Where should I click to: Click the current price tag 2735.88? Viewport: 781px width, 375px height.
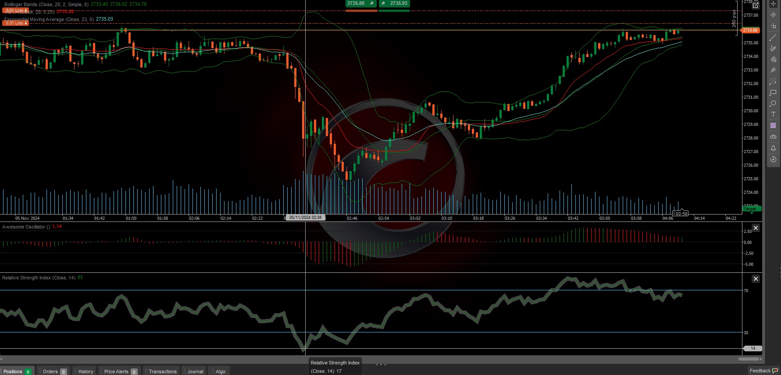pyautogui.click(x=750, y=30)
